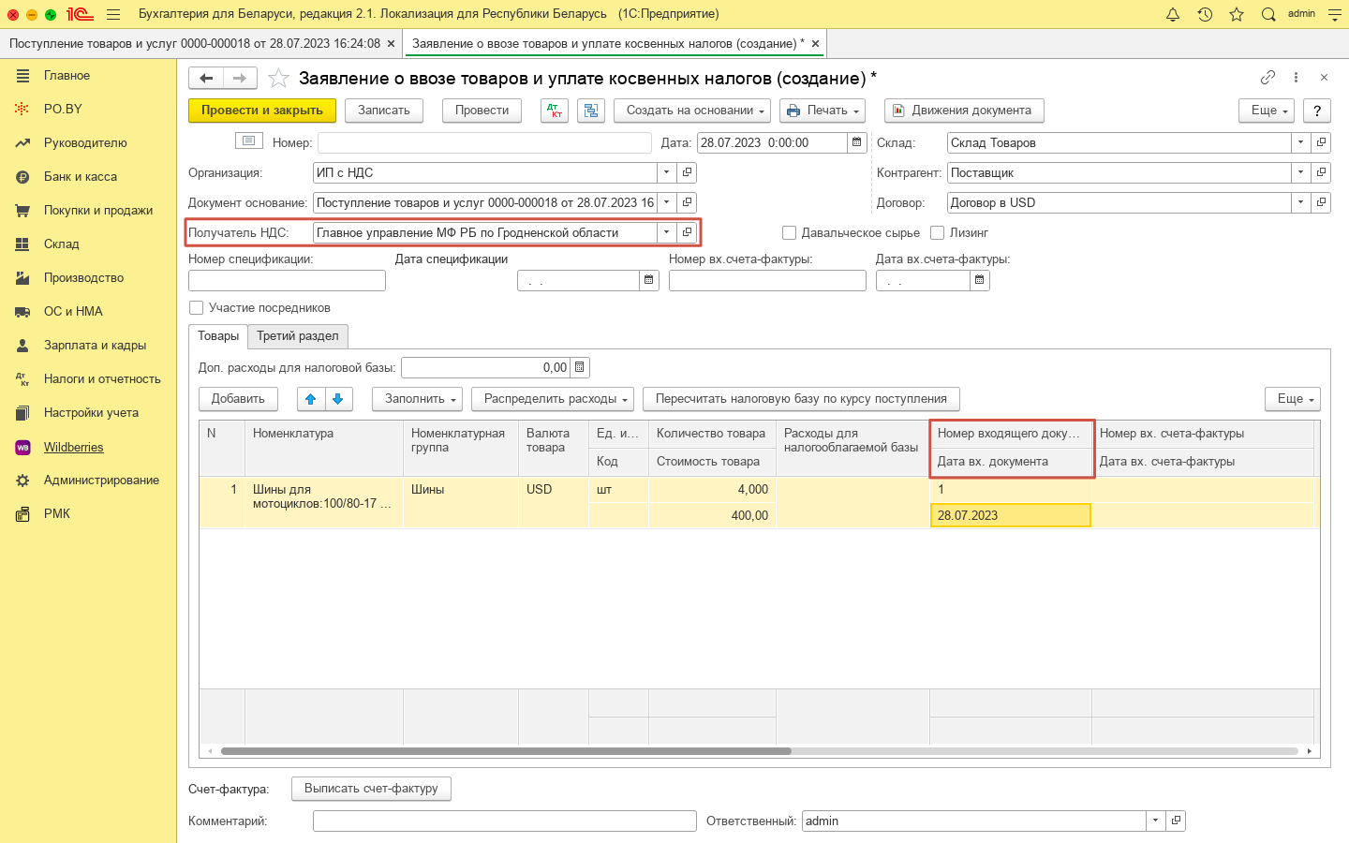Click the back arrow navigation button
The width and height of the screenshot is (1349, 843).
click(x=206, y=79)
